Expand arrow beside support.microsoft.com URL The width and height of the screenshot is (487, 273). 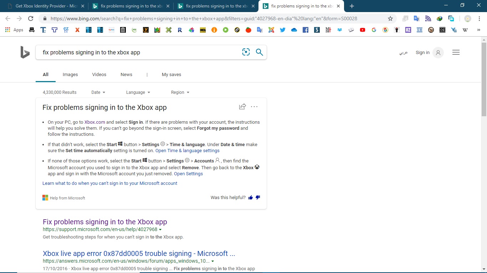coord(160,230)
